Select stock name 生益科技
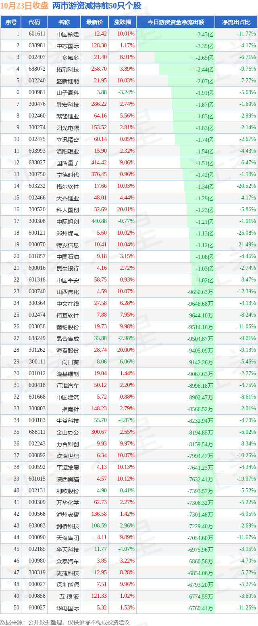258x626 pixels. point(68,420)
